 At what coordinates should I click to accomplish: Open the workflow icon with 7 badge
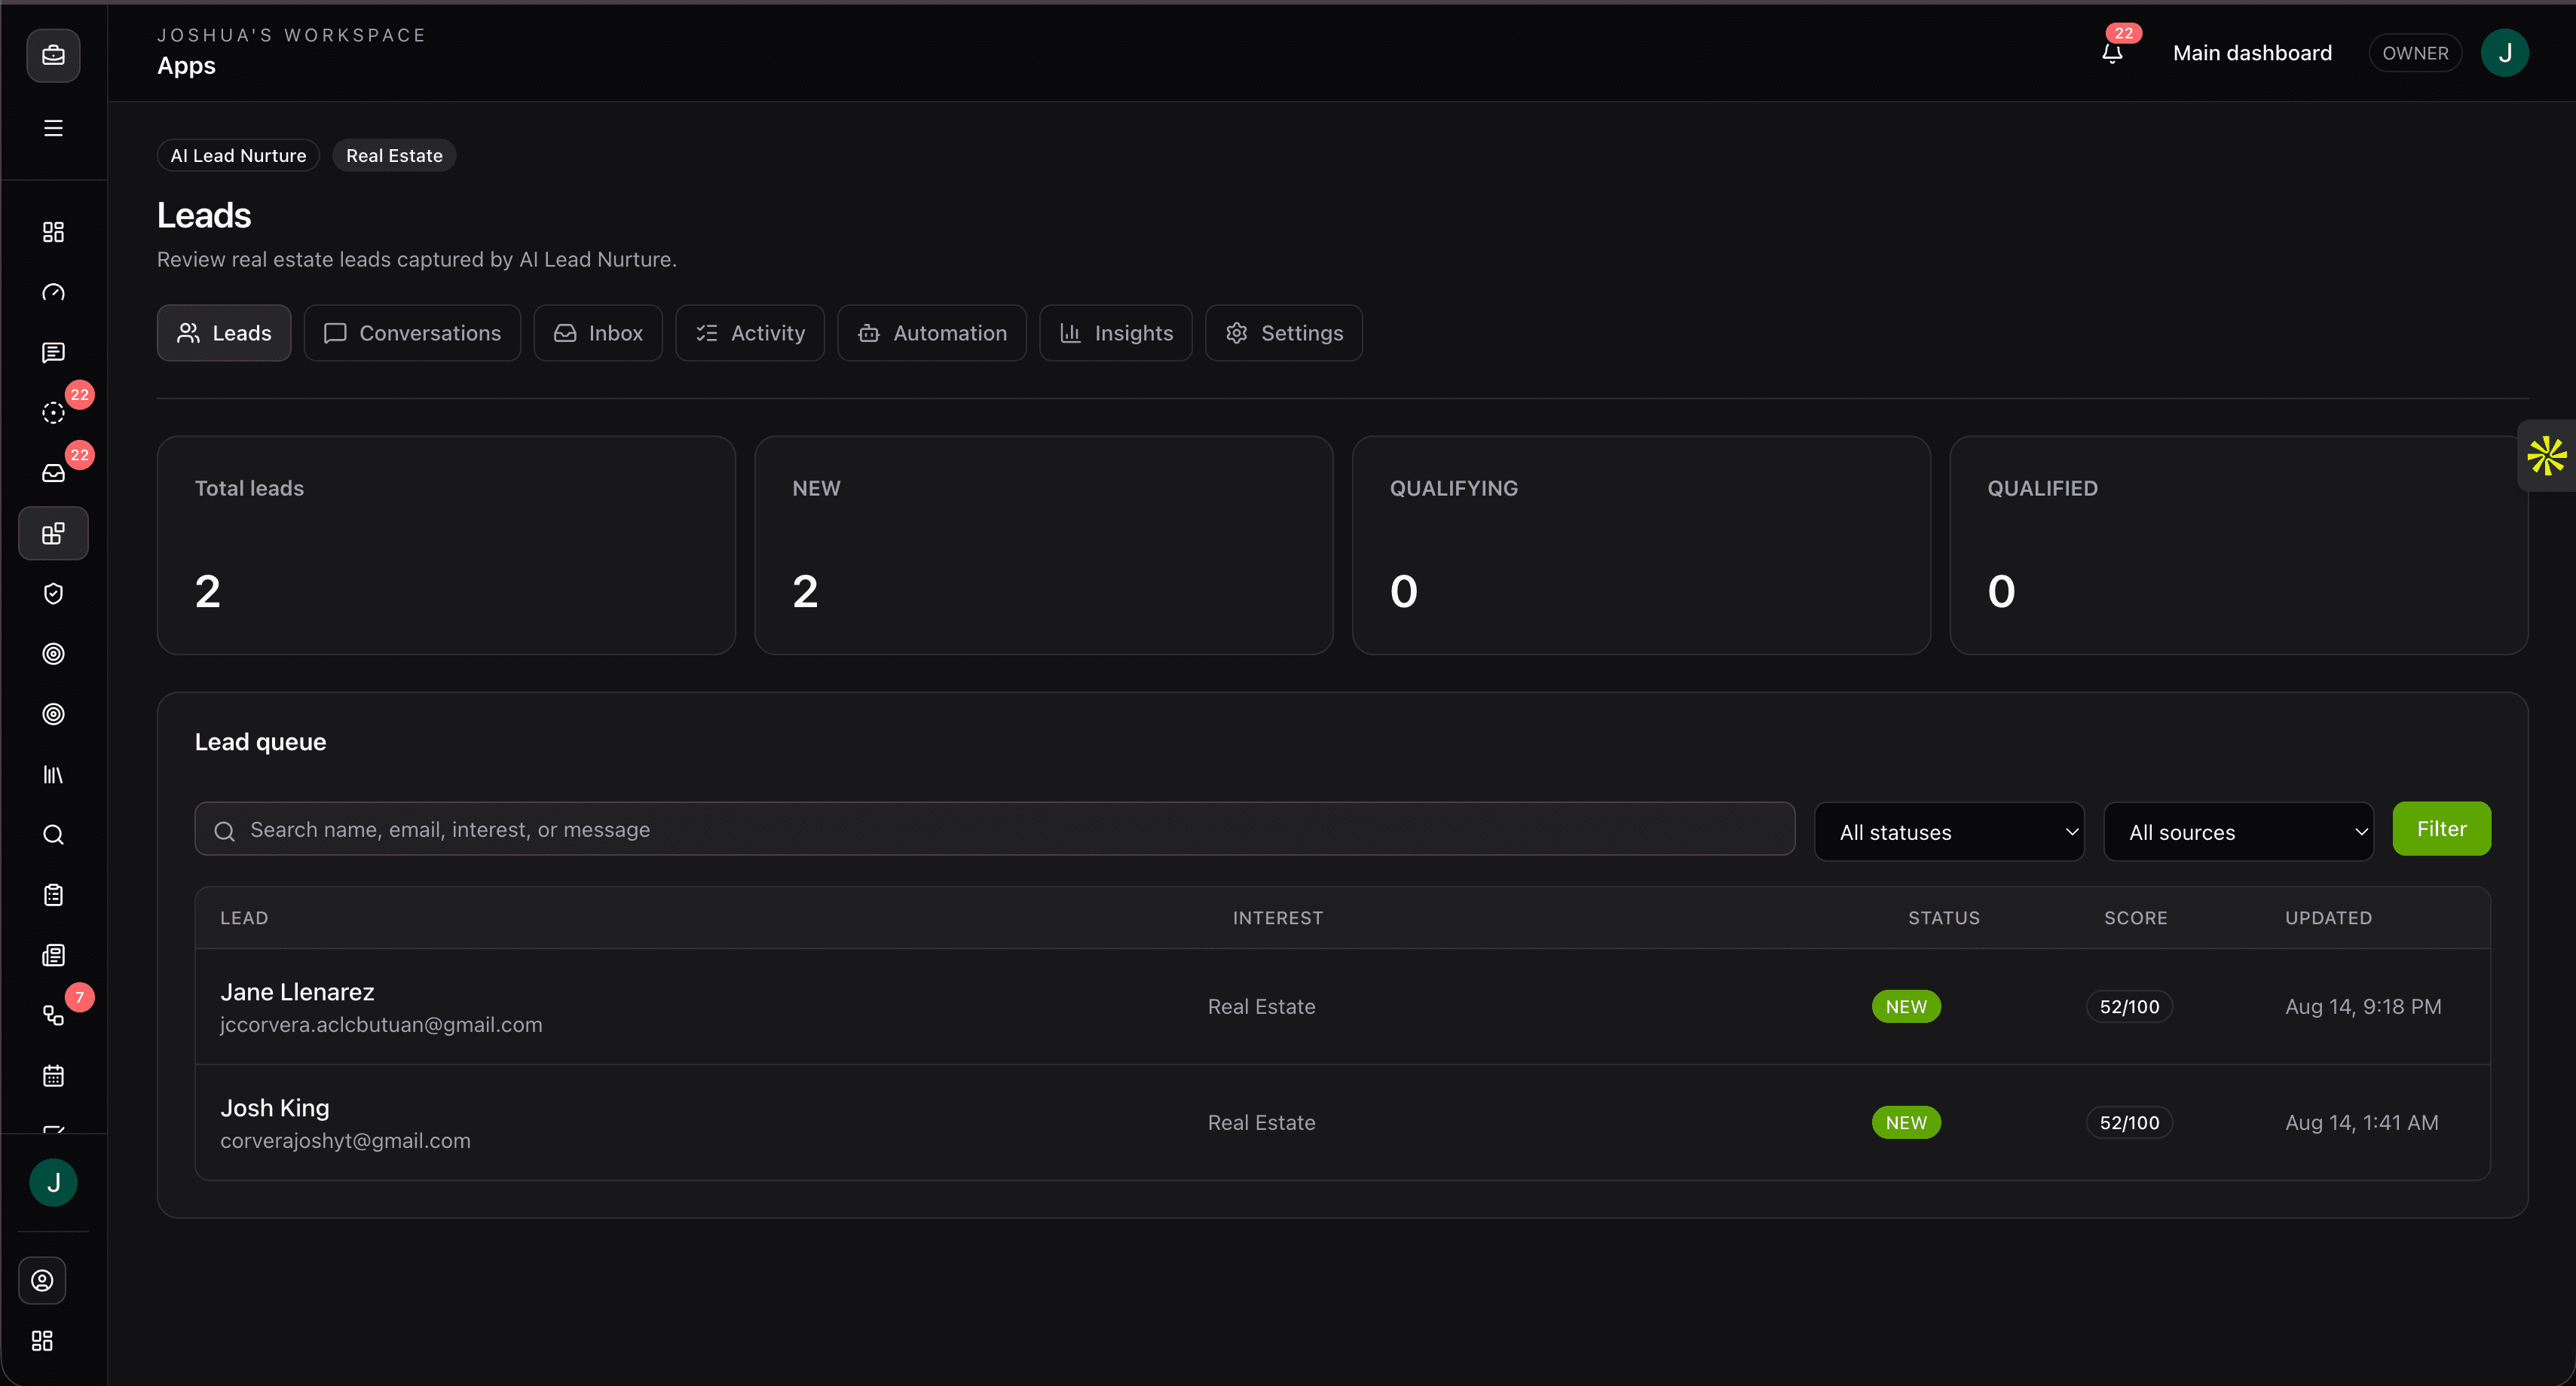[53, 1015]
